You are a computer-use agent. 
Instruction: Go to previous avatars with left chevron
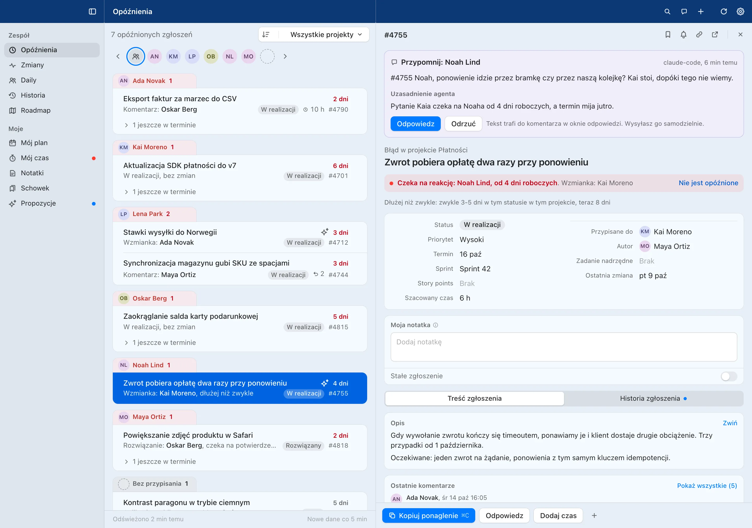(x=118, y=56)
